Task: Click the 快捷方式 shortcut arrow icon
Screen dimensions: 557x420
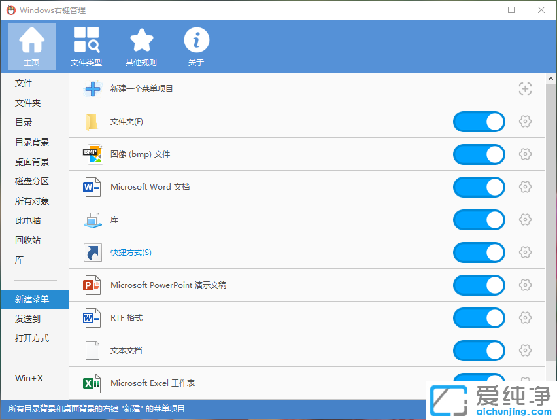Action: [92, 253]
